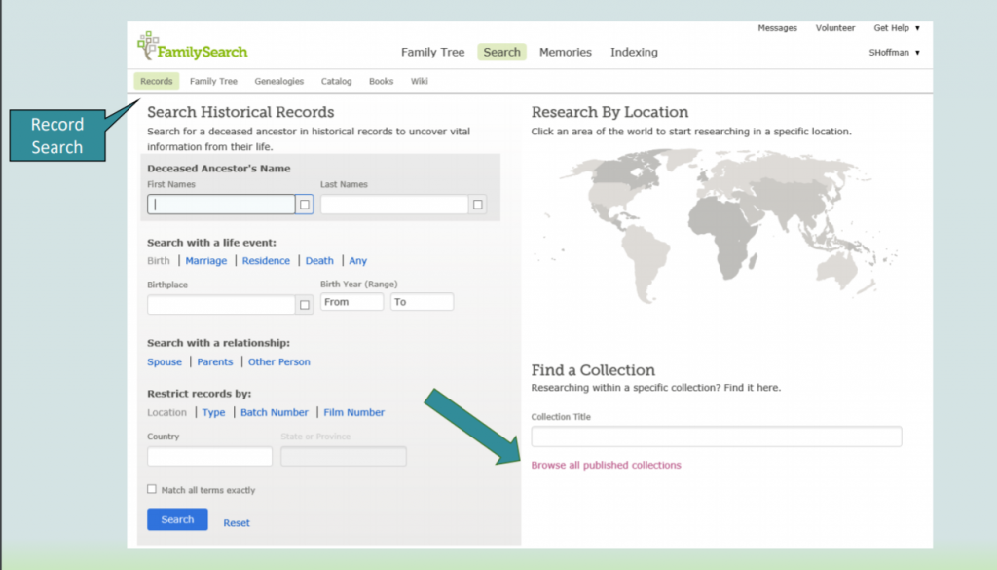Follow Browse all published collections link
This screenshot has width=997, height=570.
pyautogui.click(x=606, y=465)
